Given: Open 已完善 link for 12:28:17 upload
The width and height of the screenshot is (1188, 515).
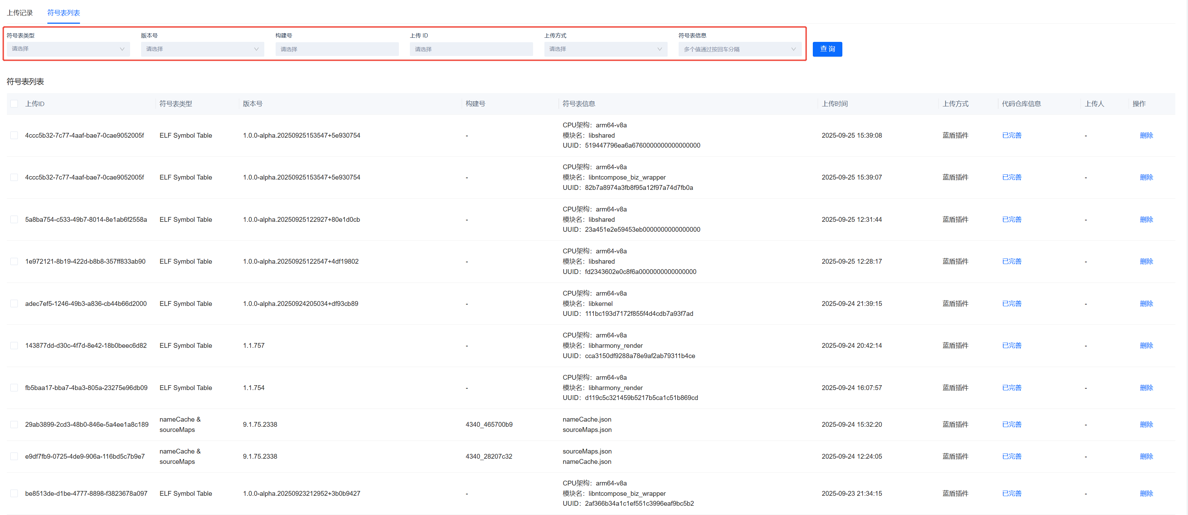Looking at the screenshot, I should pos(1011,261).
